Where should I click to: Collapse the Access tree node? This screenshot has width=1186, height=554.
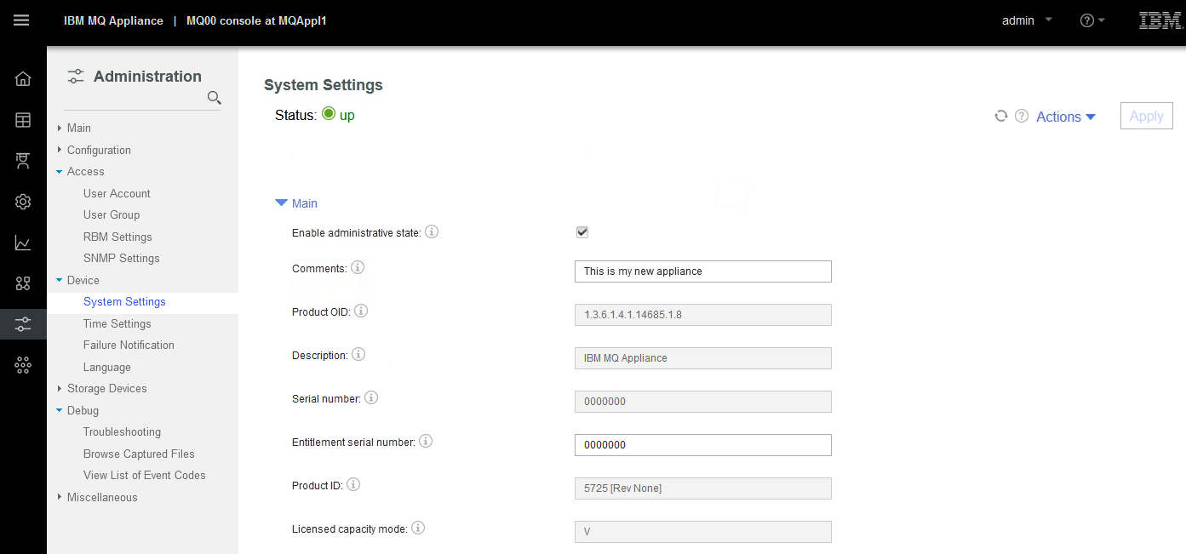coord(60,172)
